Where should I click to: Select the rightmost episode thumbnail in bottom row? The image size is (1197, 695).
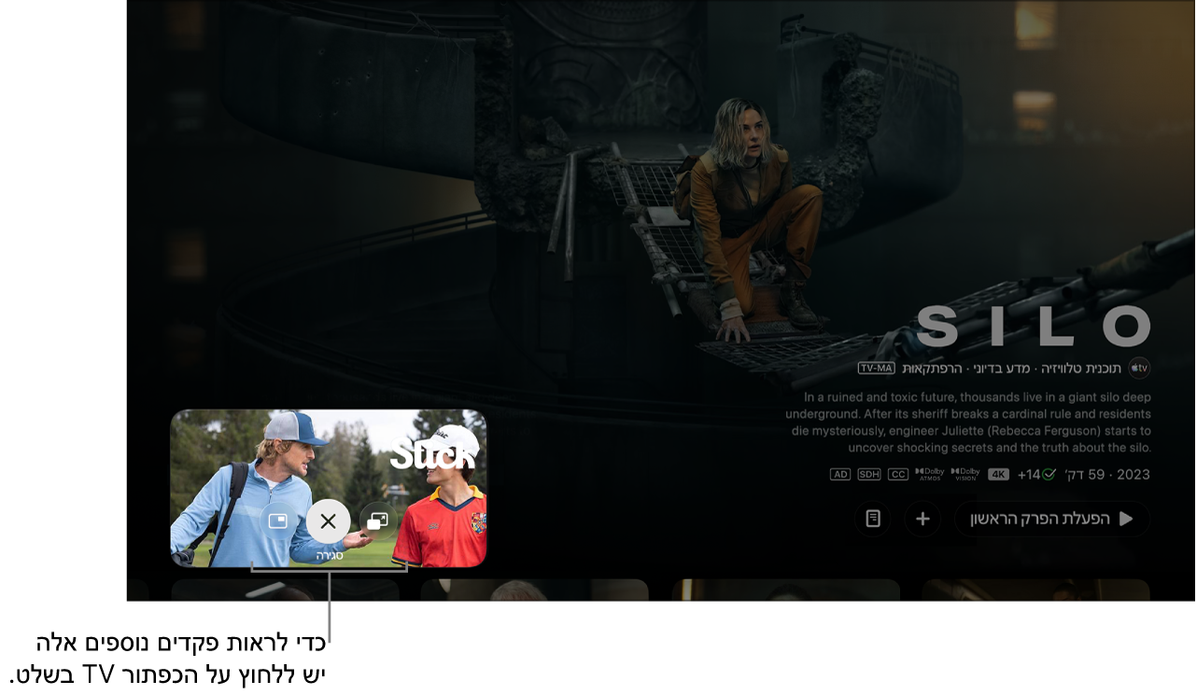[1035, 590]
